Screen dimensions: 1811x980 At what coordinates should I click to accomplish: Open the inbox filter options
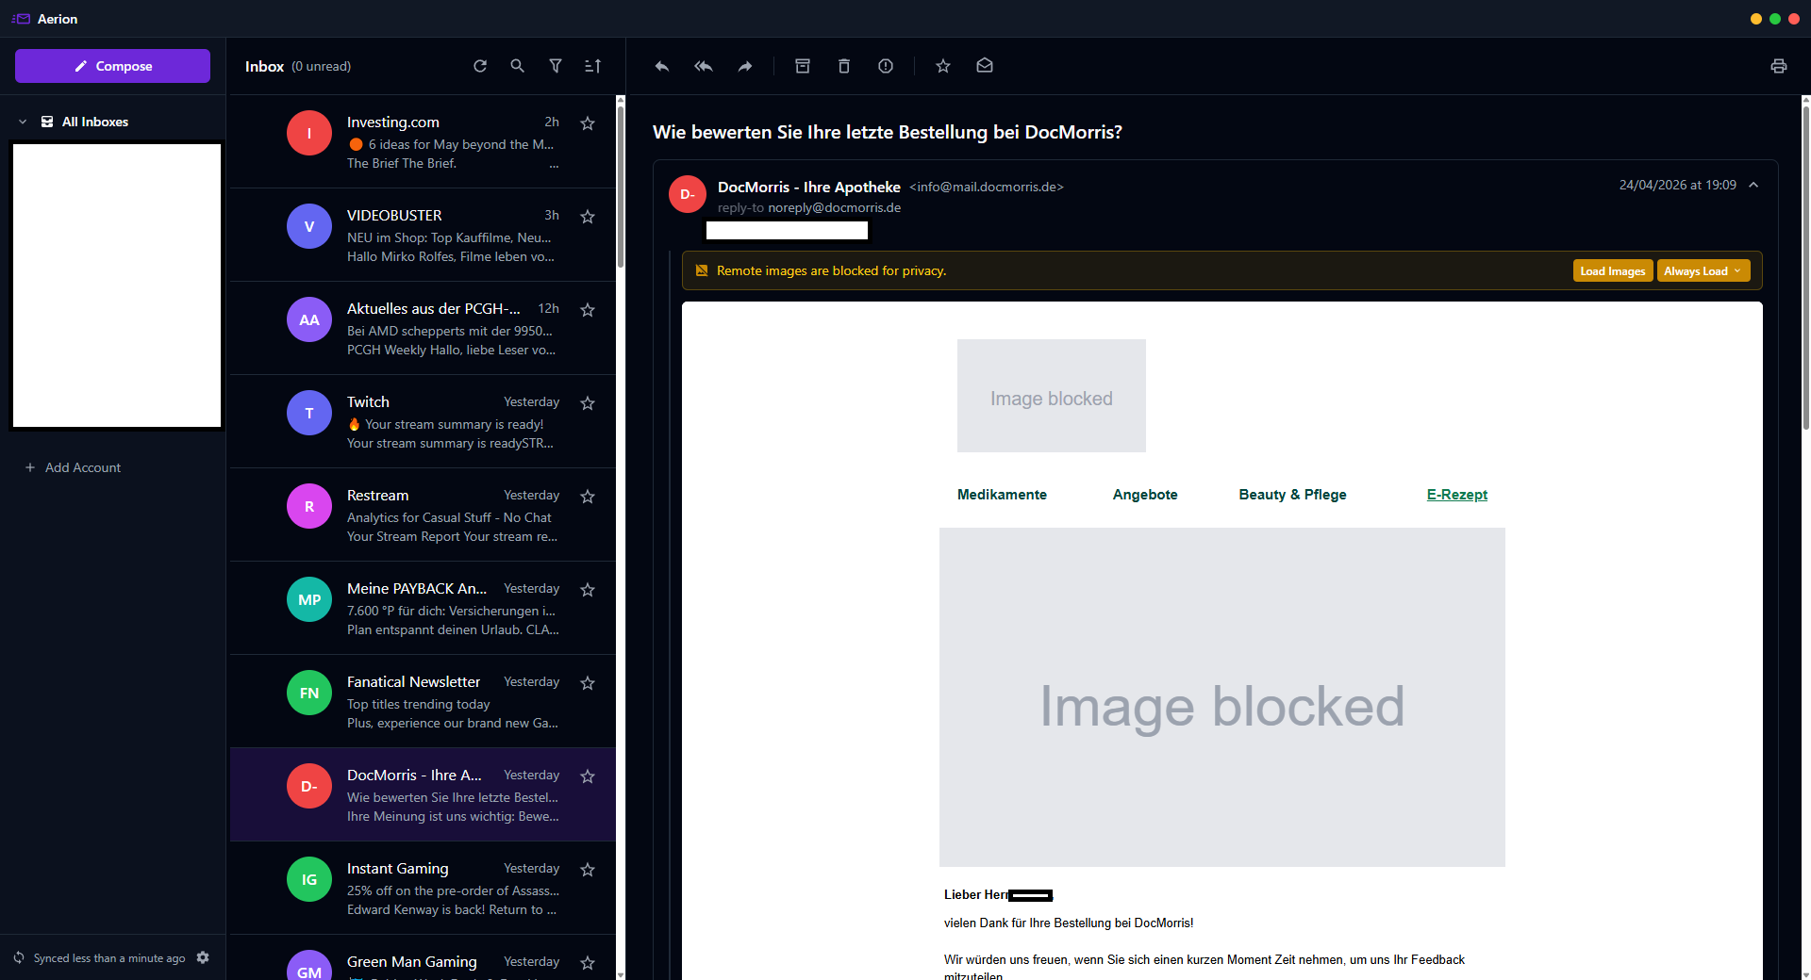pos(556,66)
